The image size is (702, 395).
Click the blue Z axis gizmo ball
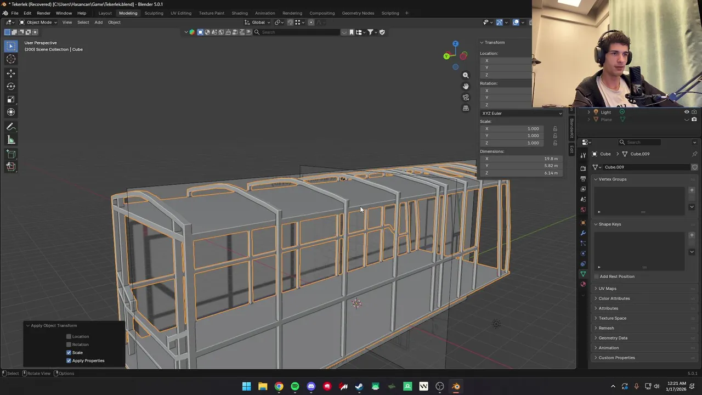click(455, 44)
